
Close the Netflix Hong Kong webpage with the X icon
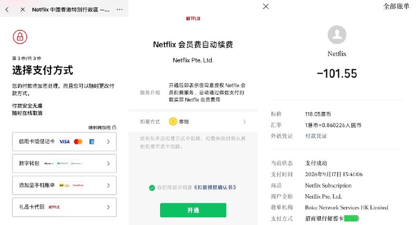(x=22, y=9)
